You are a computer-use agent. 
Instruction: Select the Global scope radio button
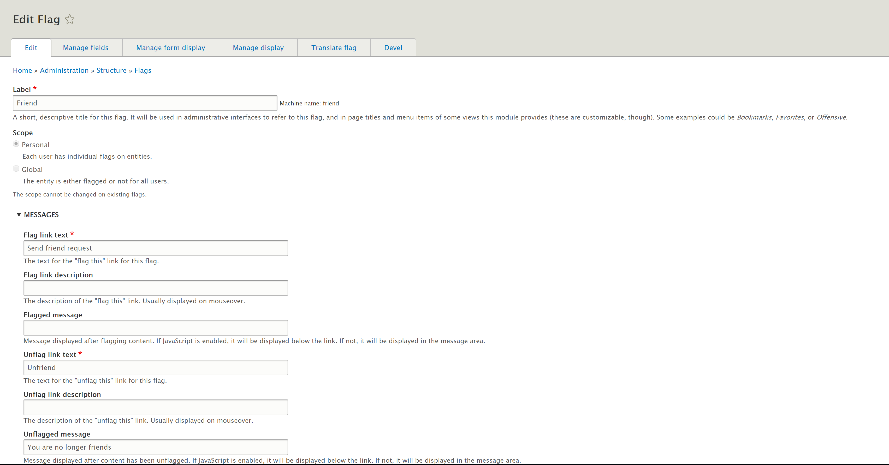coord(16,169)
